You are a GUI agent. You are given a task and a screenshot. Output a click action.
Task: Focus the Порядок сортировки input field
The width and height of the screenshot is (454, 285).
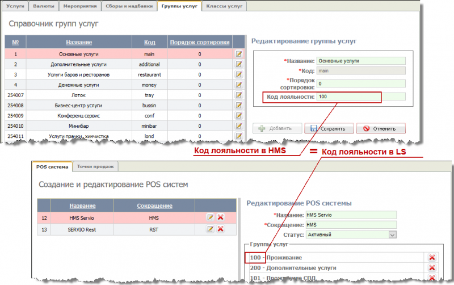coord(361,83)
